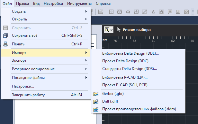This screenshot has height=124, width=198.
Task: Import Drill (.drl) file
Action: tap(138, 101)
